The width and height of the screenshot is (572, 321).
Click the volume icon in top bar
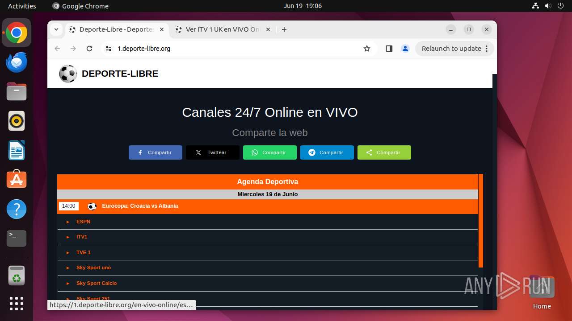(548, 6)
